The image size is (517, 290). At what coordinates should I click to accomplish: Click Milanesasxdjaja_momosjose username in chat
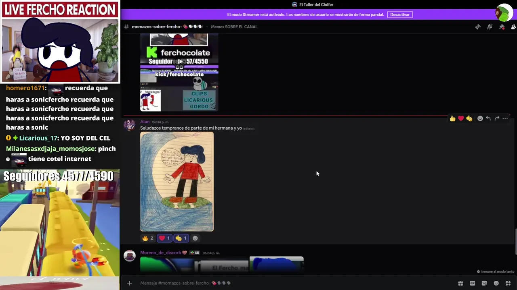(50, 149)
